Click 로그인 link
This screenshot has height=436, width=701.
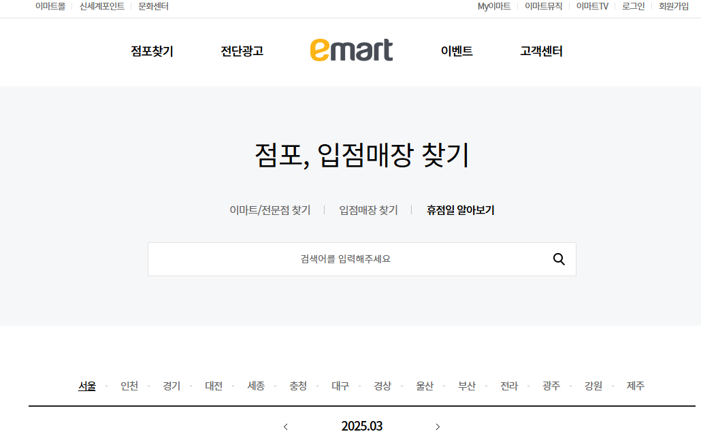[634, 6]
